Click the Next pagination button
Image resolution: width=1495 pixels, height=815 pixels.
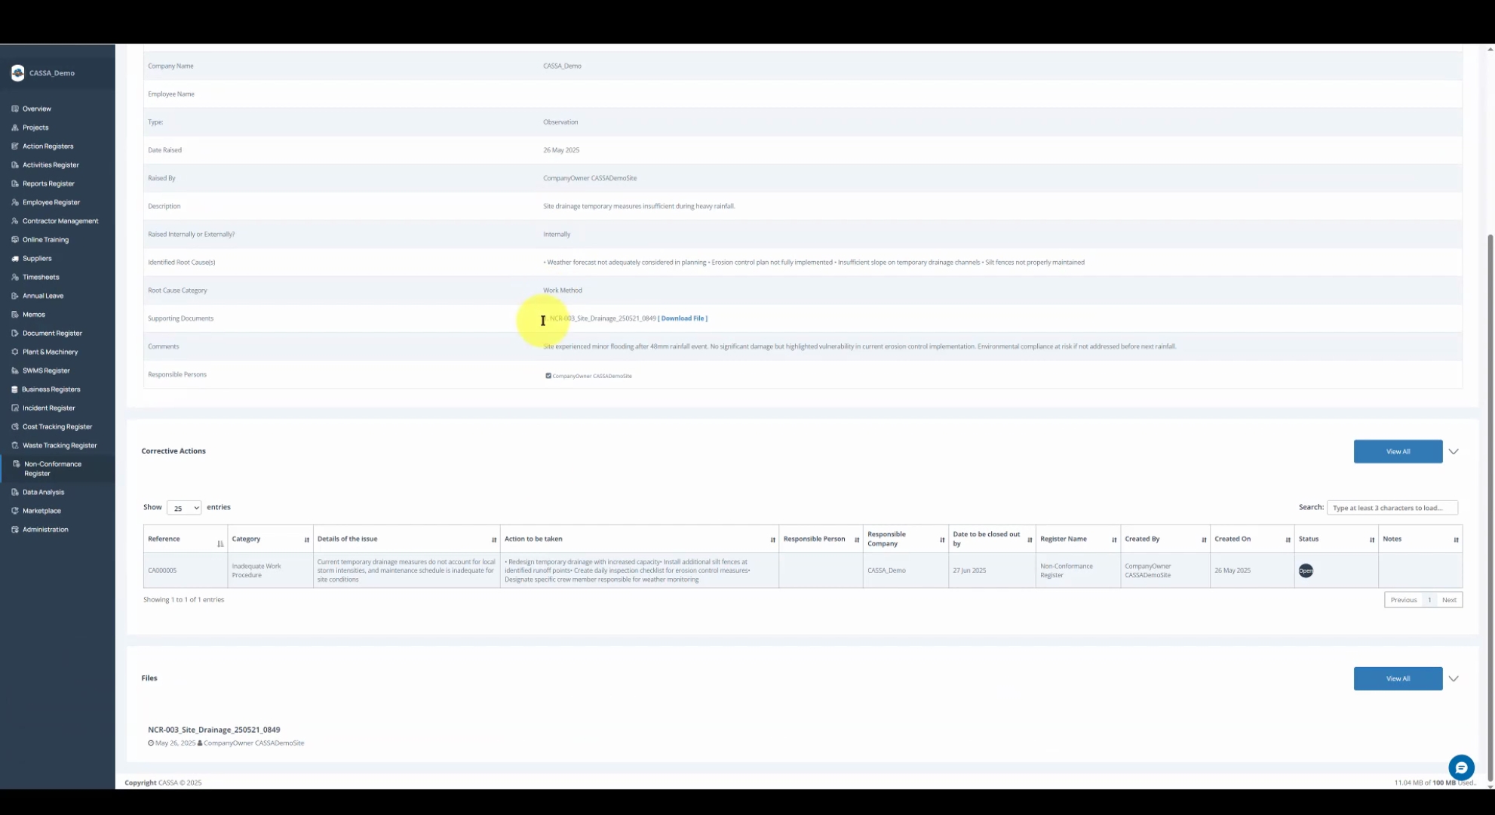pos(1449,600)
